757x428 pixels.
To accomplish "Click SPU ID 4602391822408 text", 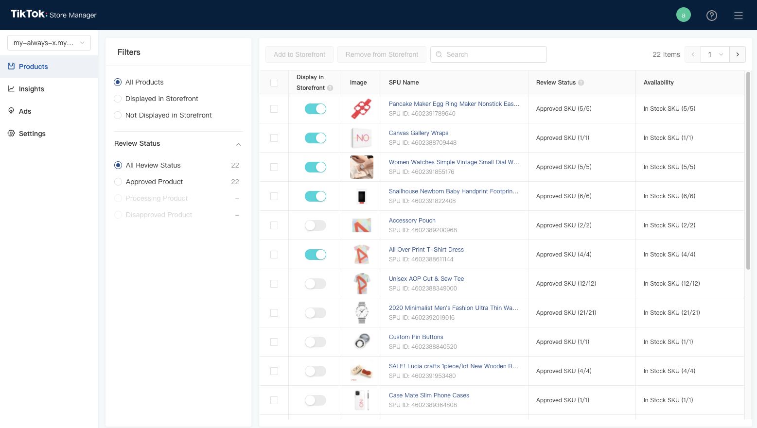I will point(423,201).
